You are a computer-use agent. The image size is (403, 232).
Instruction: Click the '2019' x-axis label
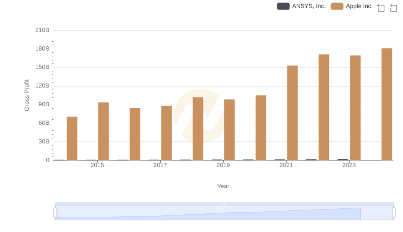pos(223,165)
